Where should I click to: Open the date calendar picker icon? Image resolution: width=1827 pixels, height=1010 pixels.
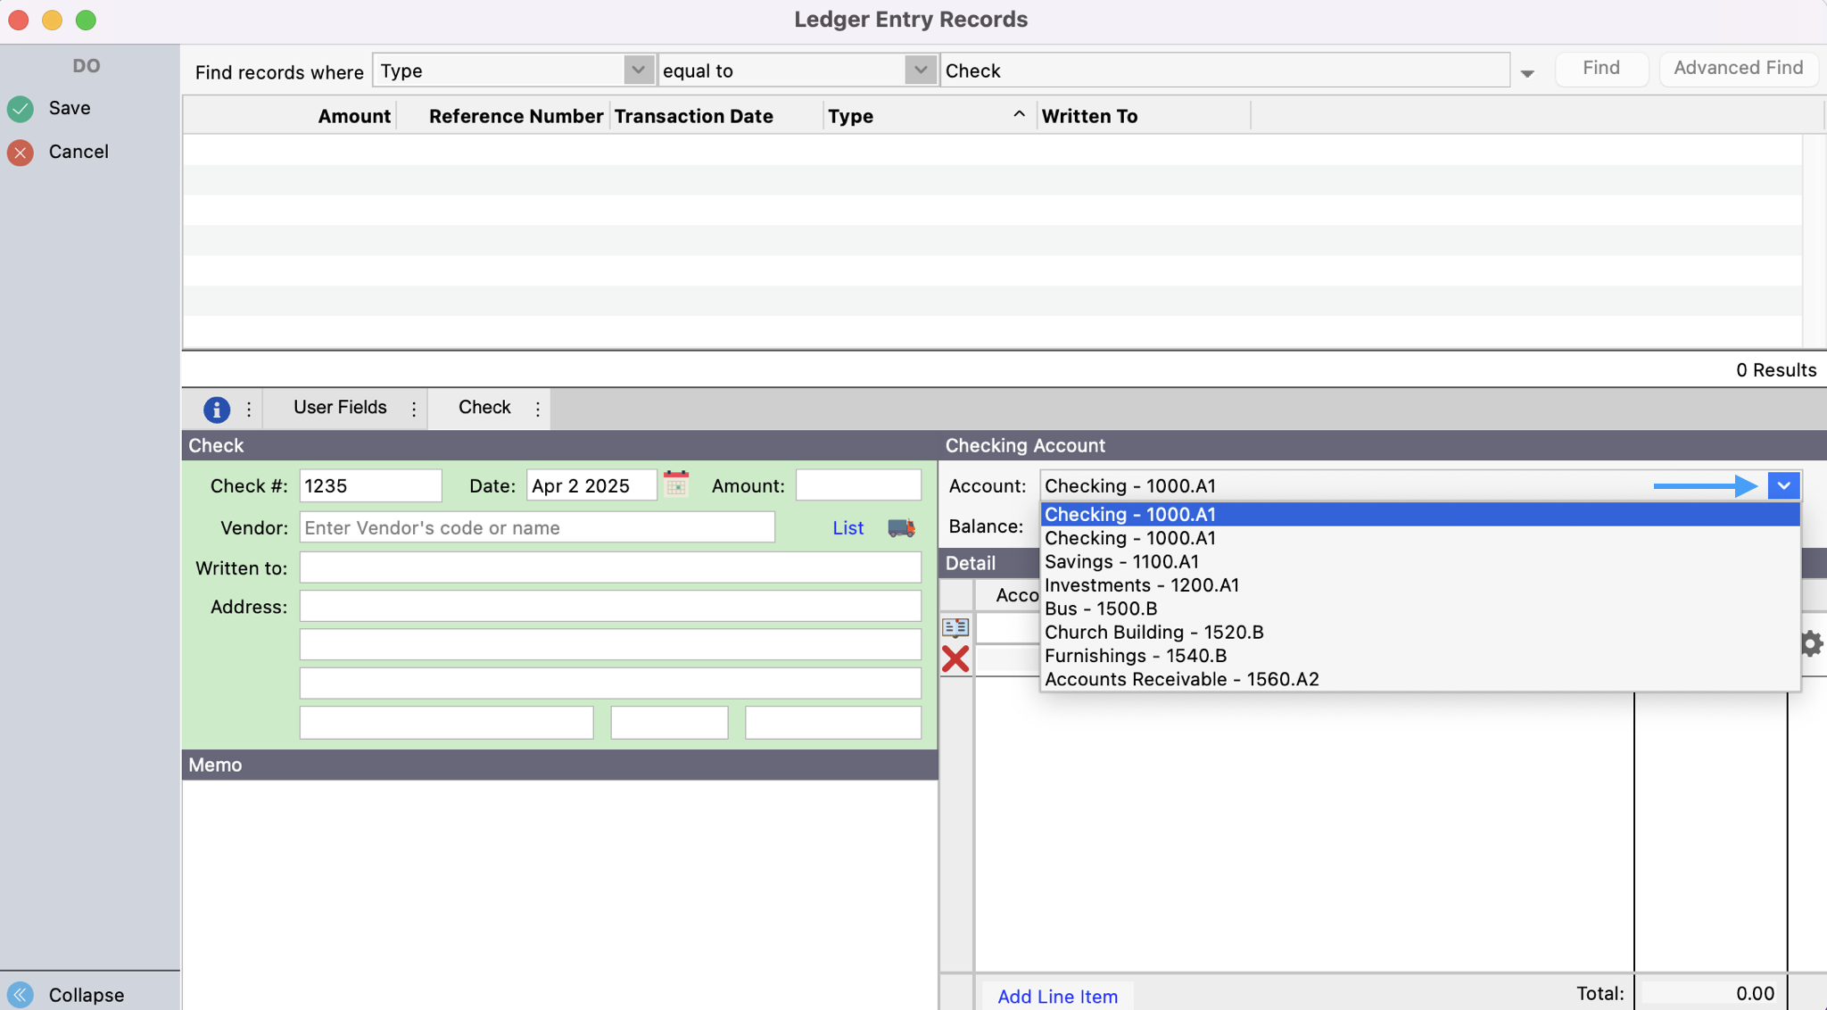pyautogui.click(x=676, y=484)
